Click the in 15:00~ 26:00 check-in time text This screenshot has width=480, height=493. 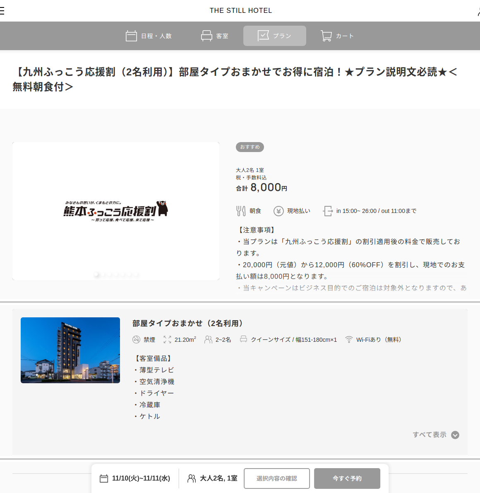pos(376,211)
